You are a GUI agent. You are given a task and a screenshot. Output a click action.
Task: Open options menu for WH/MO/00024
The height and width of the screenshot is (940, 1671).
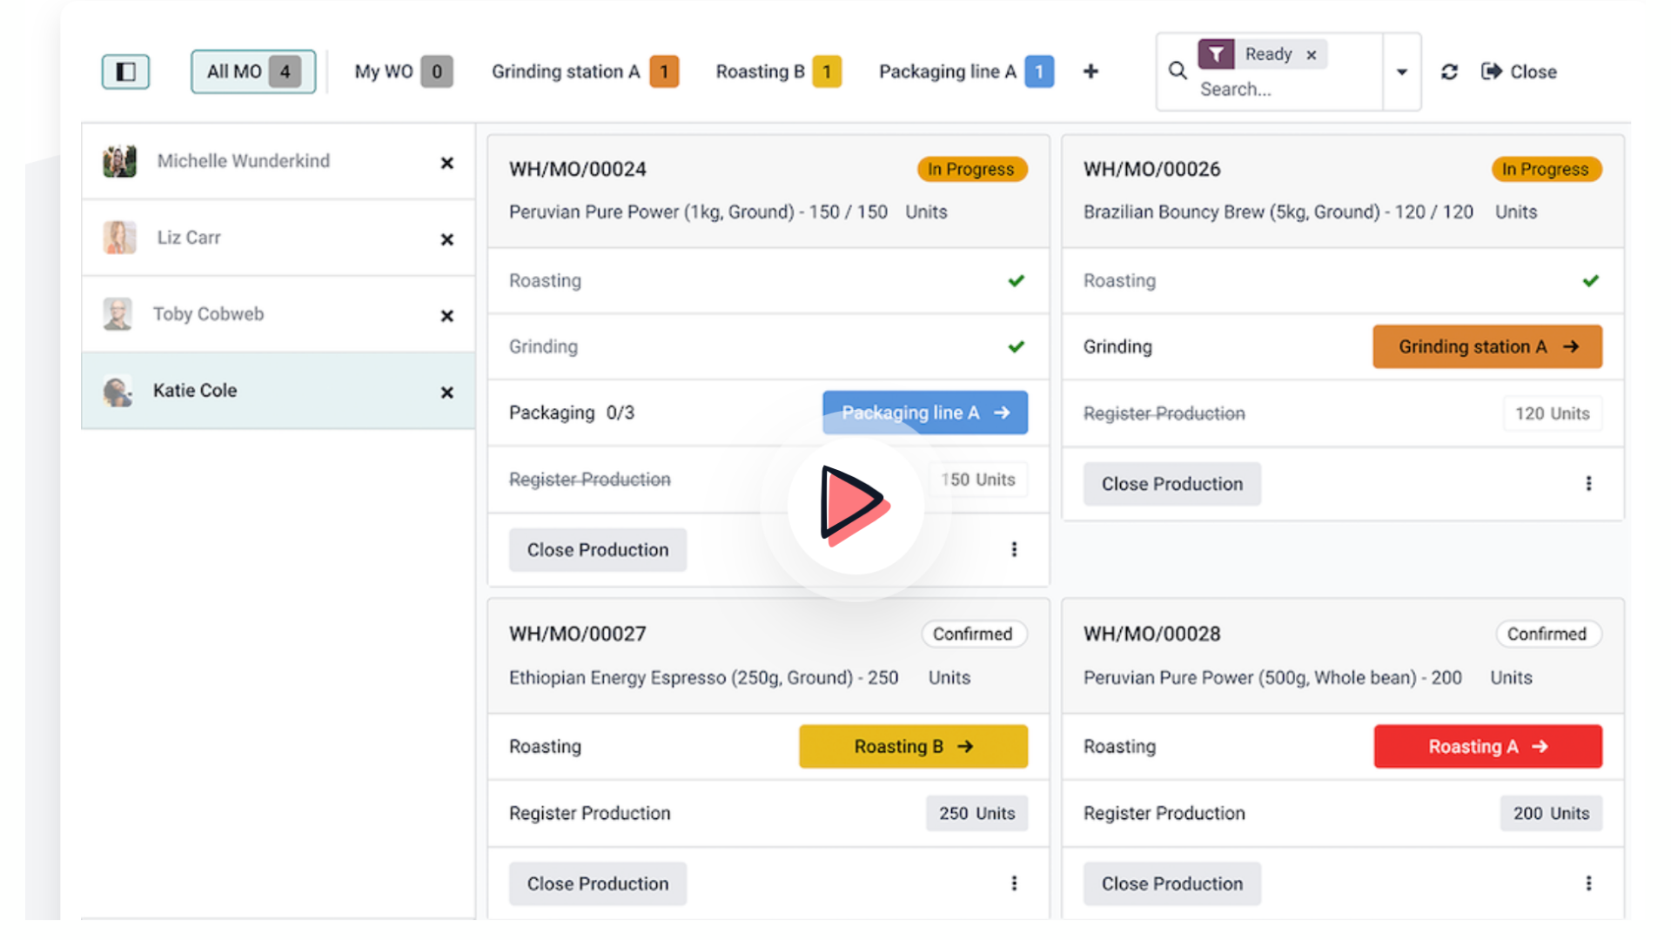pos(1014,549)
